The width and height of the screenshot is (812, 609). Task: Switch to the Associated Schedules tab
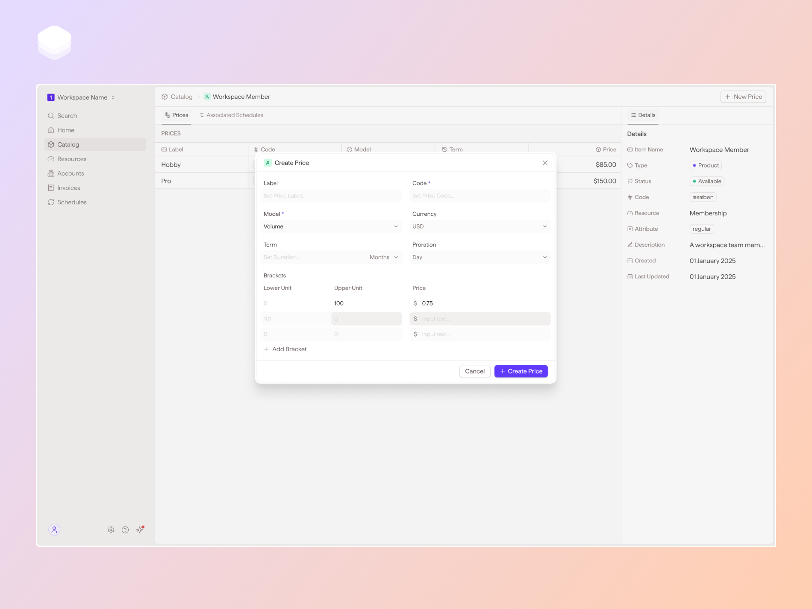[x=231, y=115]
